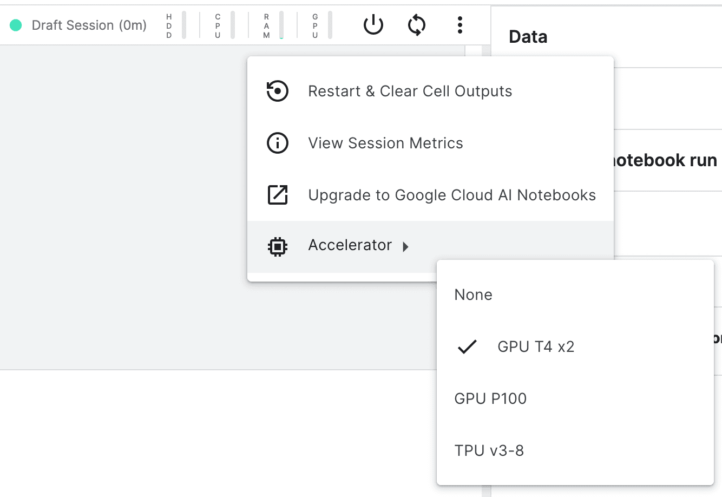Open the three-dot vertical more options menu
Screen dimensions: 722x497
(x=460, y=25)
